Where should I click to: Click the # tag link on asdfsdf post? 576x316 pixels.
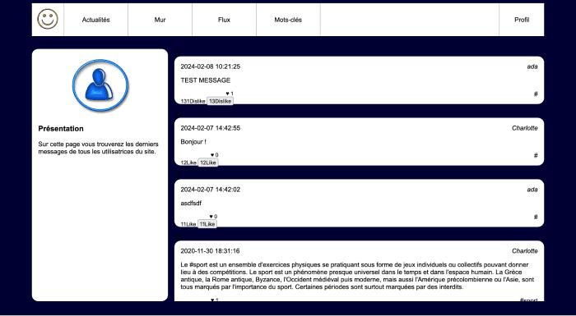(x=536, y=217)
